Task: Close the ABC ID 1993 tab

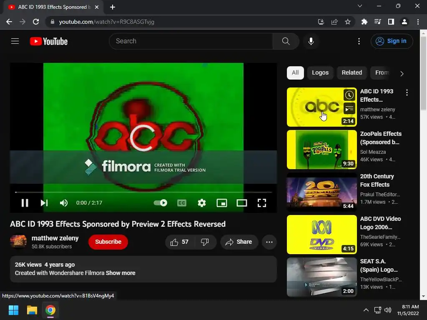Action: [x=97, y=7]
